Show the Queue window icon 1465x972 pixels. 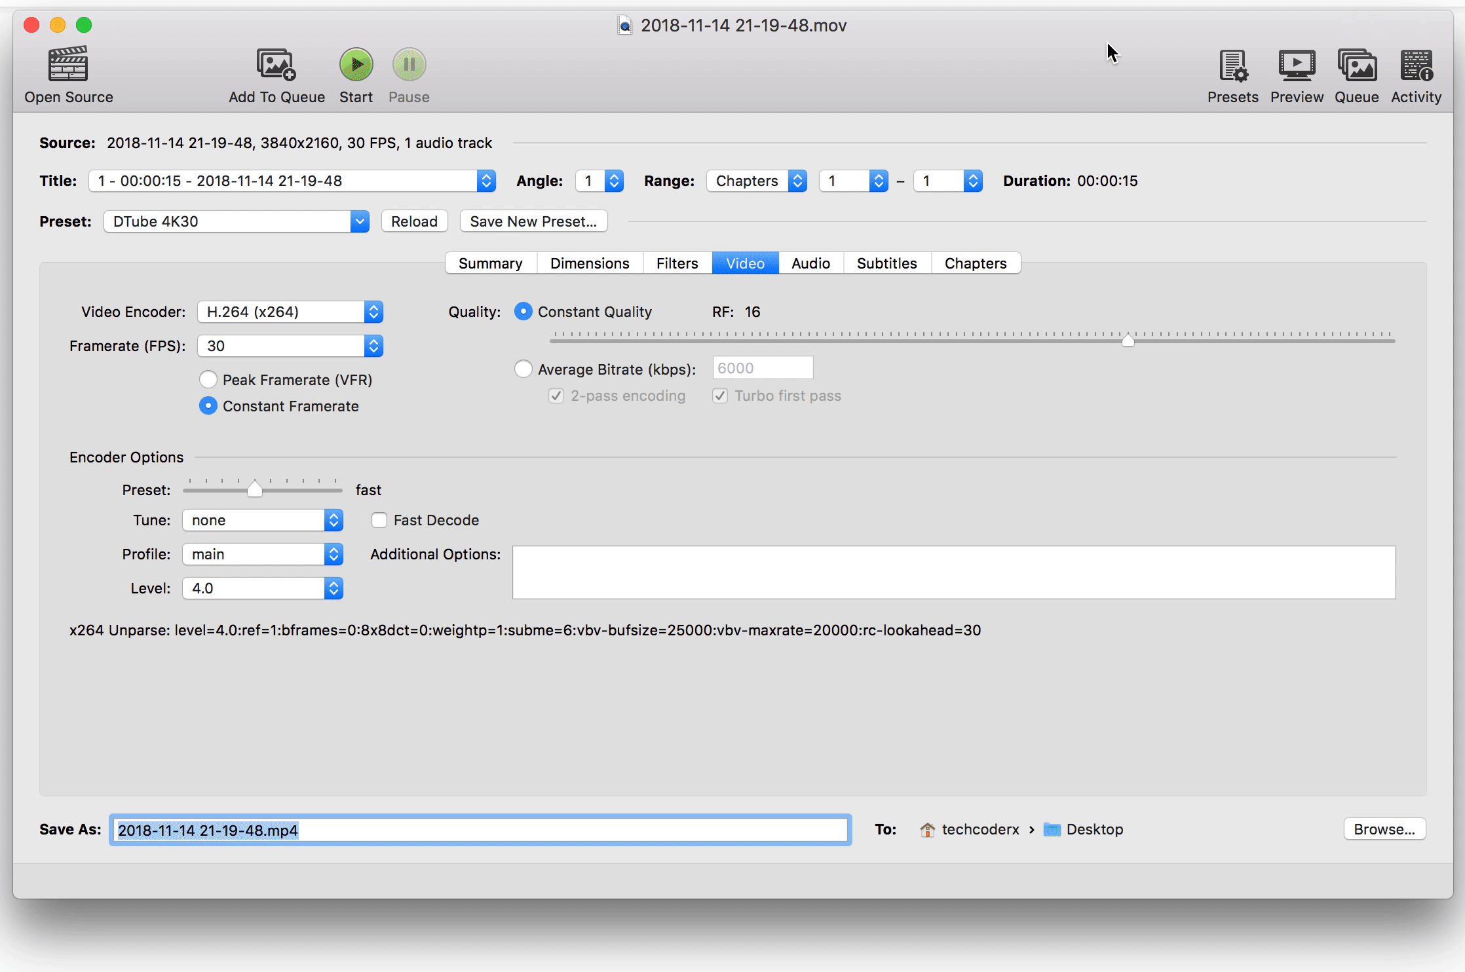(1356, 65)
